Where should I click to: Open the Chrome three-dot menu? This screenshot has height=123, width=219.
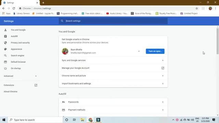[x=216, y=8]
